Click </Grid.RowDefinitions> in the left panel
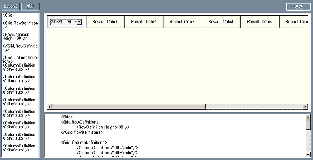The height and width of the screenshot is (160, 313). (x=20, y=48)
